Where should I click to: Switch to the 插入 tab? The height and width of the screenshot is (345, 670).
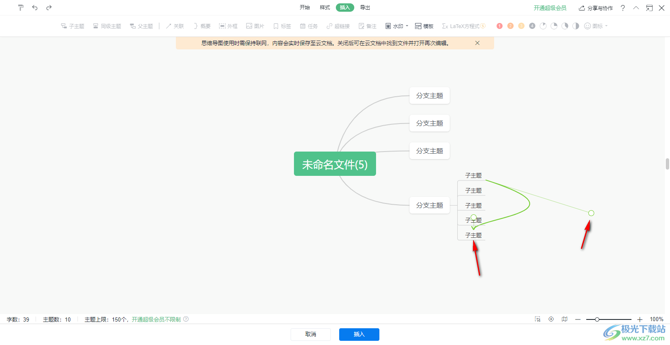pyautogui.click(x=345, y=8)
